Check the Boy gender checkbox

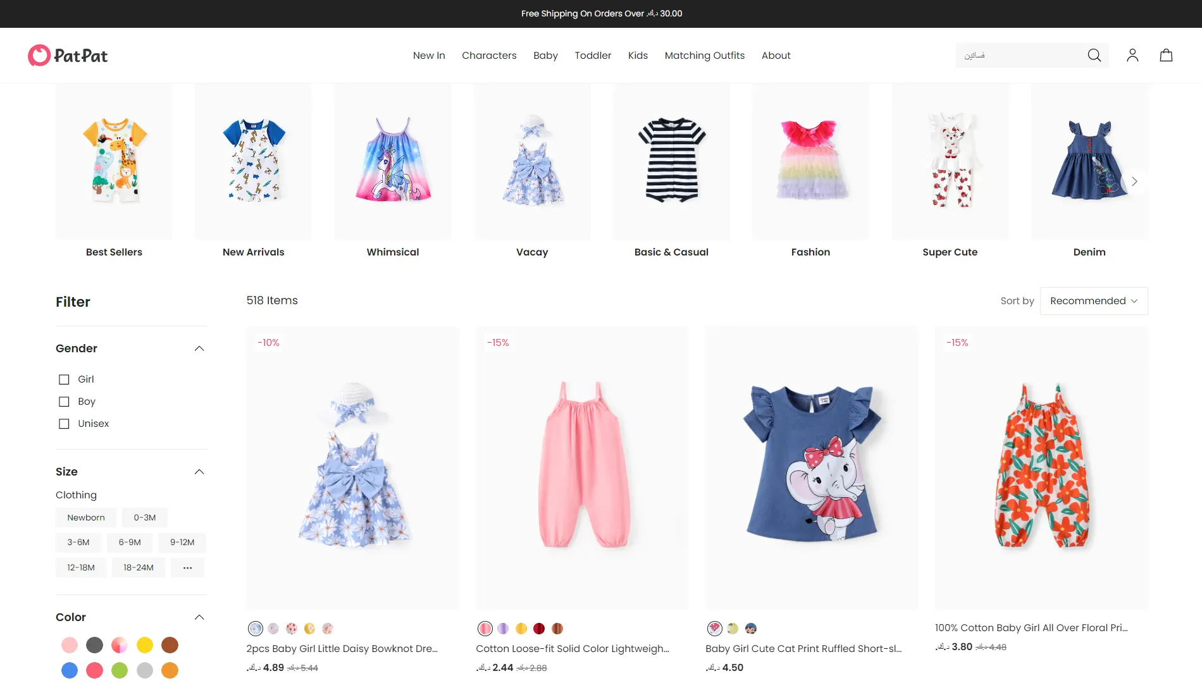[x=64, y=402]
